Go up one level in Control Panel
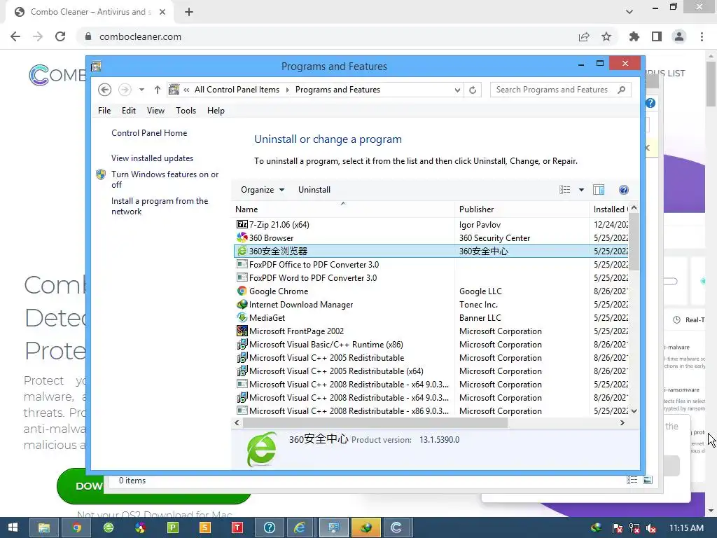Image resolution: width=717 pixels, height=538 pixels. coord(158,90)
